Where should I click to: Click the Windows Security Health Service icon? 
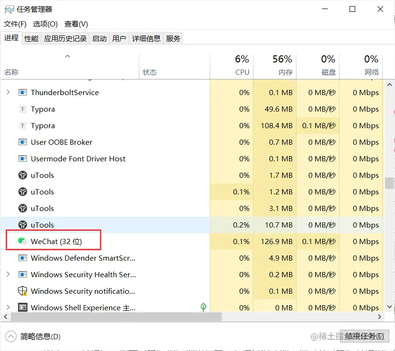pos(23,274)
